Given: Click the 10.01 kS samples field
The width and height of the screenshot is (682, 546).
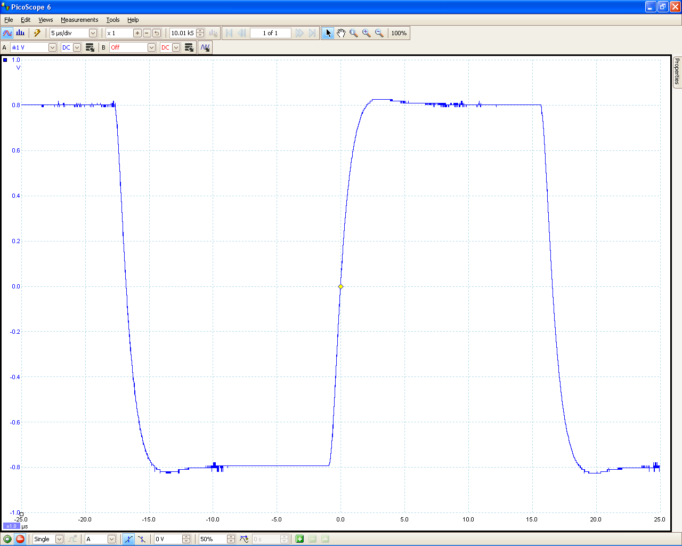Looking at the screenshot, I should pos(183,33).
